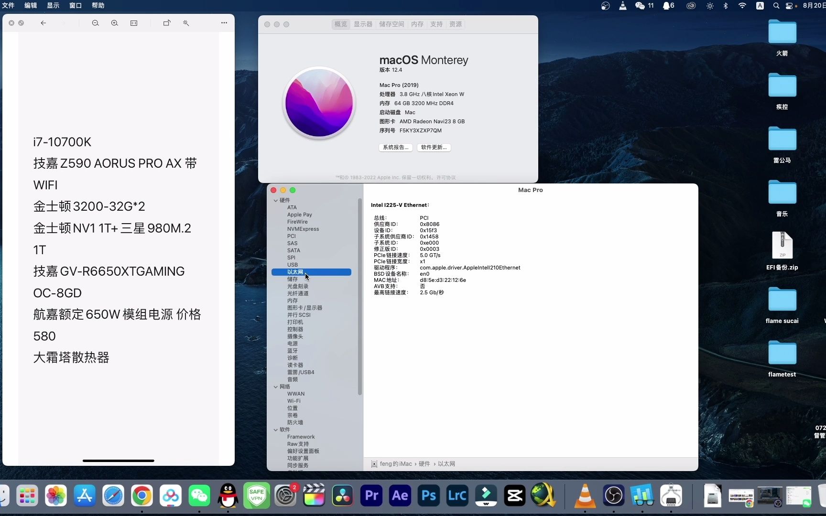The image size is (826, 516).
Task: Select 图形卡/显示器 in sidebar
Action: tap(304, 308)
